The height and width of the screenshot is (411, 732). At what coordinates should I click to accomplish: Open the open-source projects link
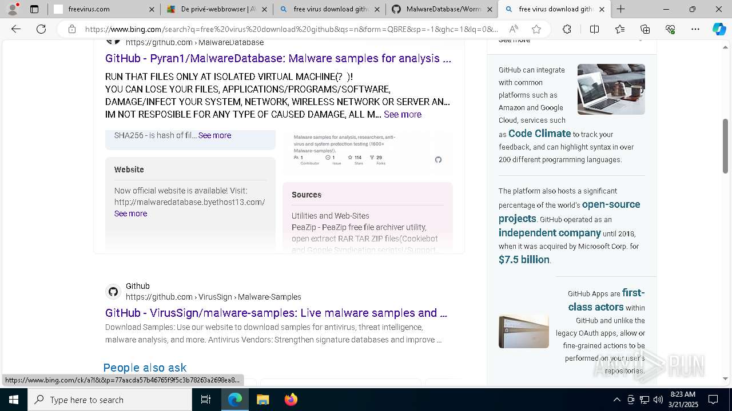click(569, 211)
